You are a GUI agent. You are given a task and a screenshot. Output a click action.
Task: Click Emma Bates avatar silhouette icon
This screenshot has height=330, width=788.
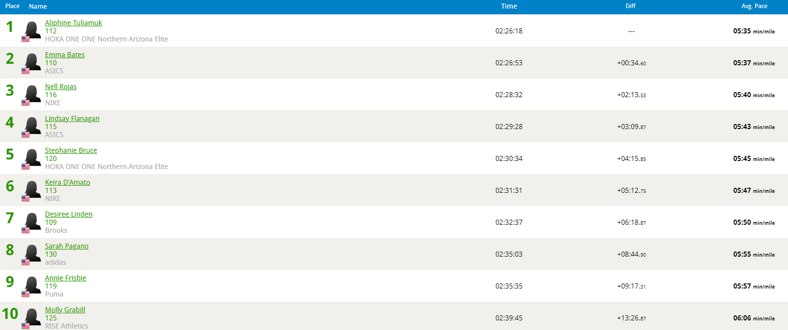(32, 62)
